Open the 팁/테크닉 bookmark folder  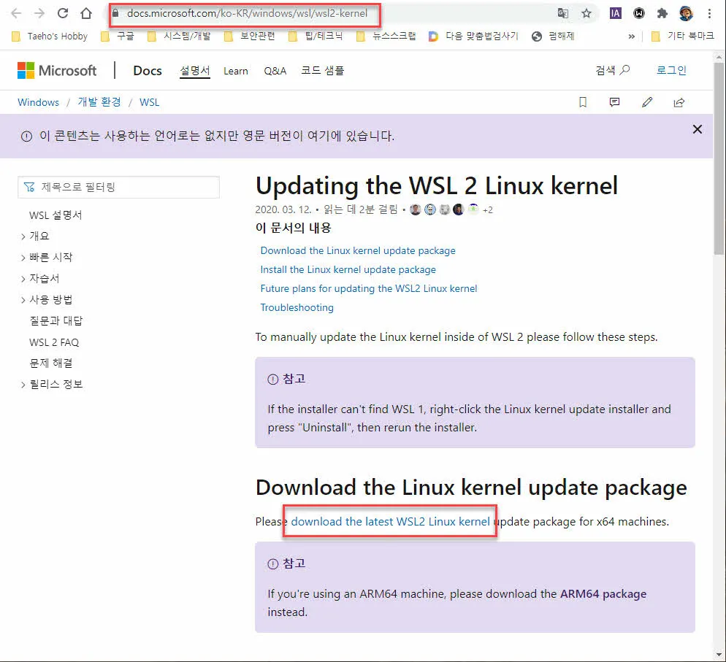coord(316,36)
